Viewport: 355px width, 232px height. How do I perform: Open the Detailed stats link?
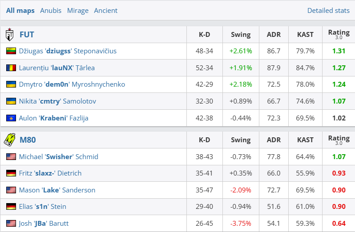point(328,11)
